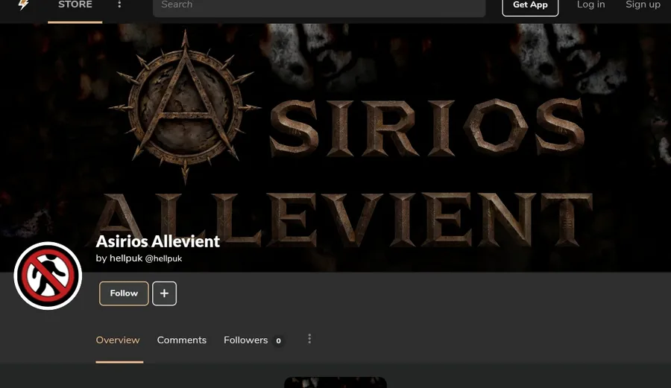Open the Followers tab
671x388 pixels.
tap(253, 340)
